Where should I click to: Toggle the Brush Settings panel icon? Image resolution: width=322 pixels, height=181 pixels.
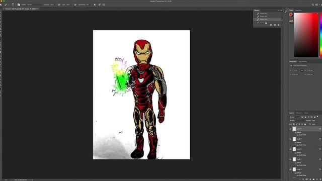pos(19,5)
